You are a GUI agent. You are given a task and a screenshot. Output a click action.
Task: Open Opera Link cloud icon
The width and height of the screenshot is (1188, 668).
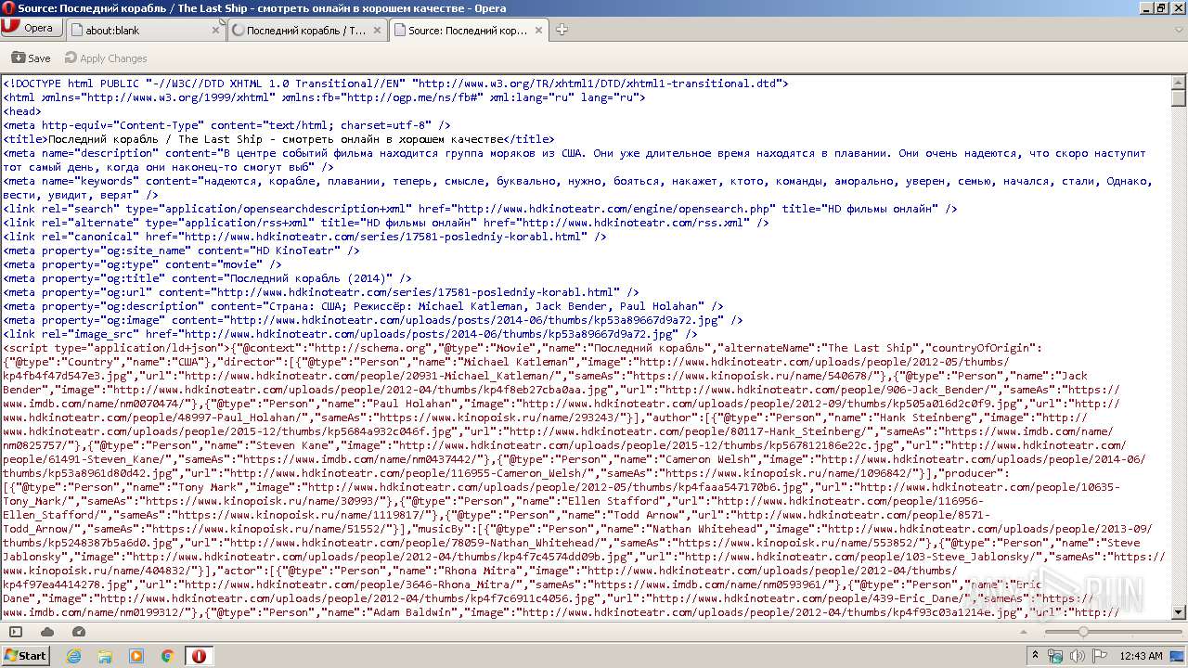tap(47, 632)
